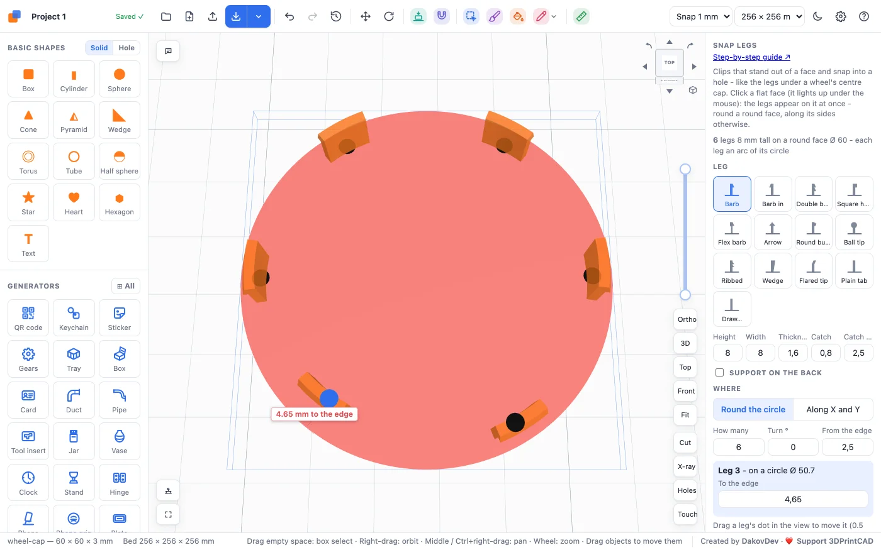Open the Step-by-step guide link
The width and height of the screenshot is (881, 550).
(751, 57)
